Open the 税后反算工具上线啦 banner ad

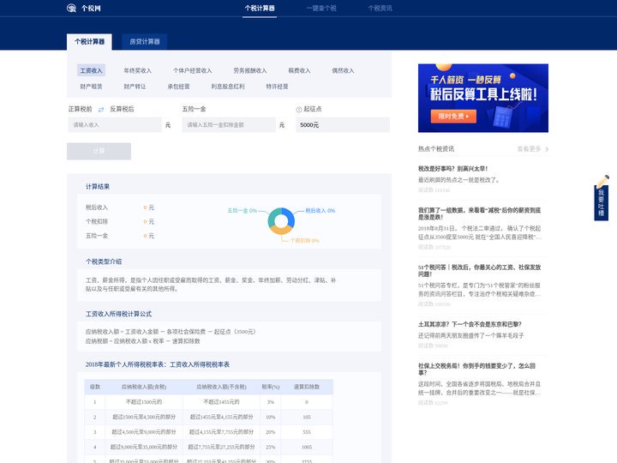click(x=483, y=98)
